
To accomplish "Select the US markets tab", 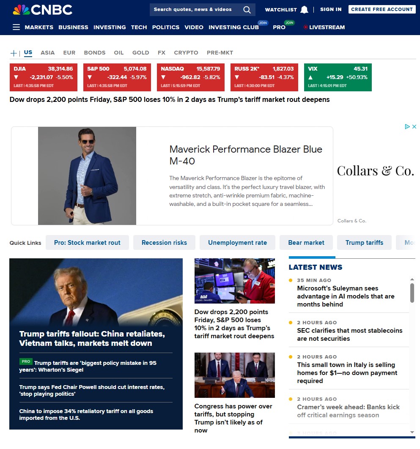I will pos(28,53).
